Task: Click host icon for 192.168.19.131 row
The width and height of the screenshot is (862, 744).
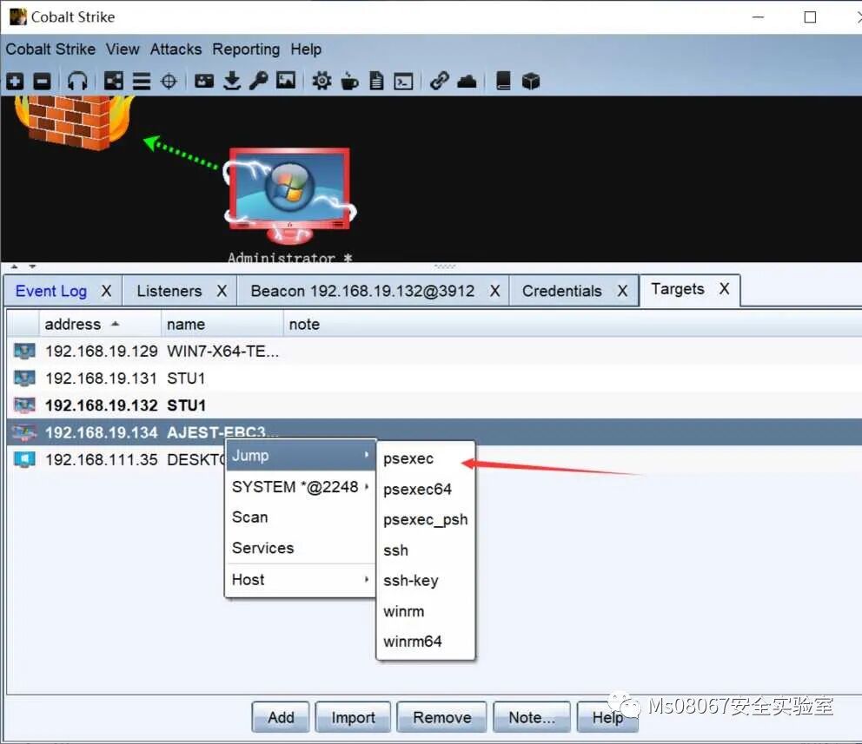Action: click(x=24, y=379)
